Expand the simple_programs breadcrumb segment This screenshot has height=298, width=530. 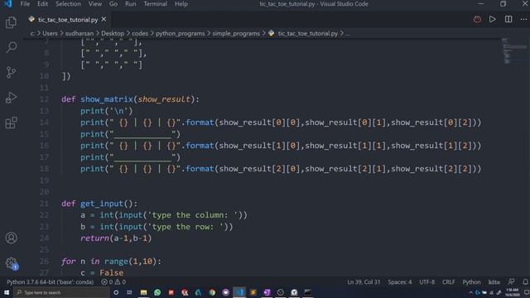pos(236,33)
